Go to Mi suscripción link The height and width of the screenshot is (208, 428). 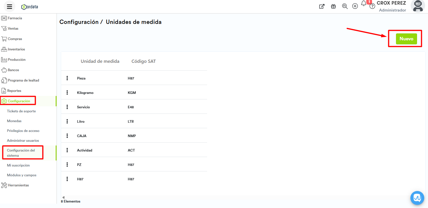coord(18,165)
